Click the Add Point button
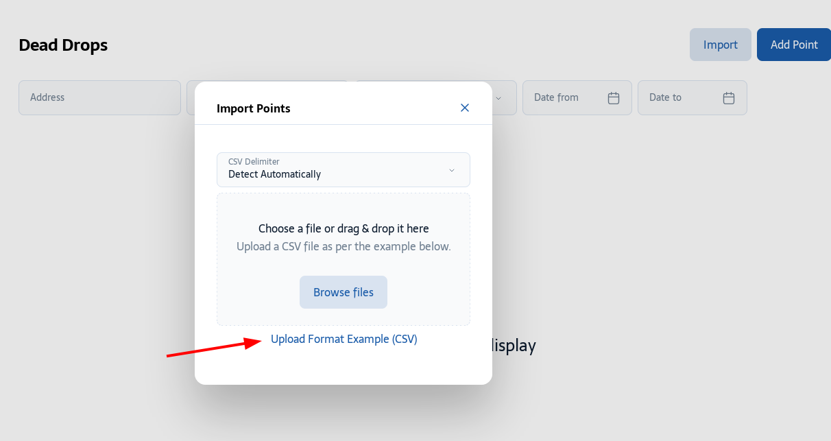Viewport: 831px width, 441px height. click(794, 45)
